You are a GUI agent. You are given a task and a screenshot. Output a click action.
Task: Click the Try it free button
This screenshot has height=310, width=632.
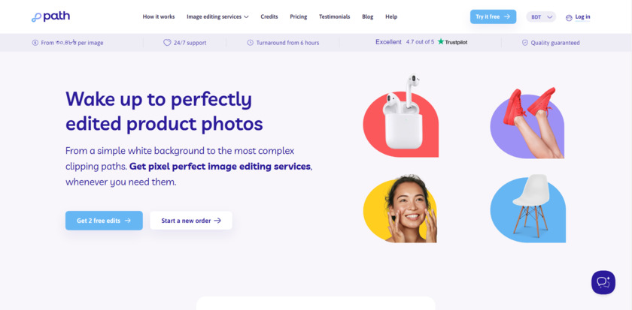[x=493, y=17]
